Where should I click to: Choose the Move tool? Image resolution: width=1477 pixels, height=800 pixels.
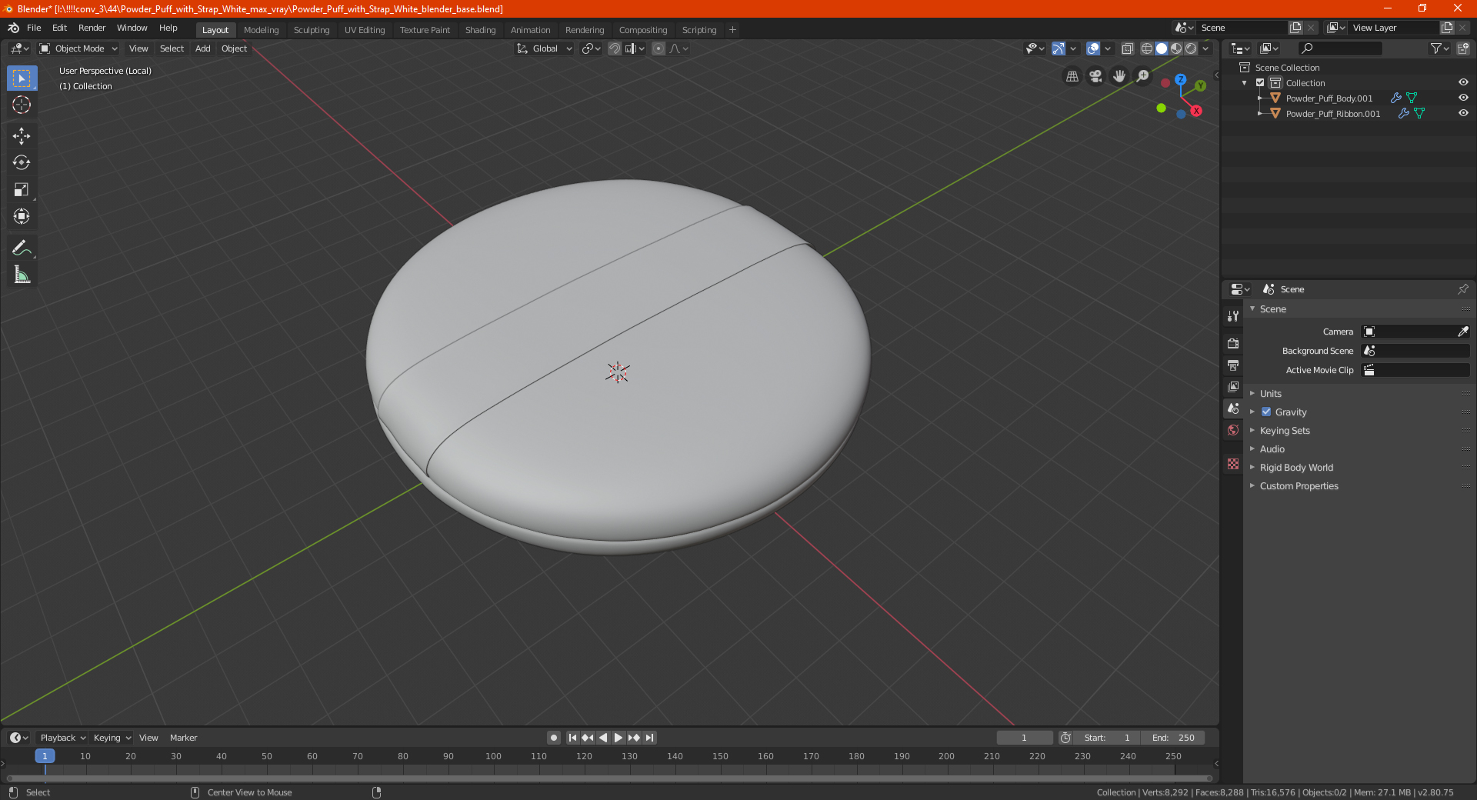pyautogui.click(x=22, y=136)
